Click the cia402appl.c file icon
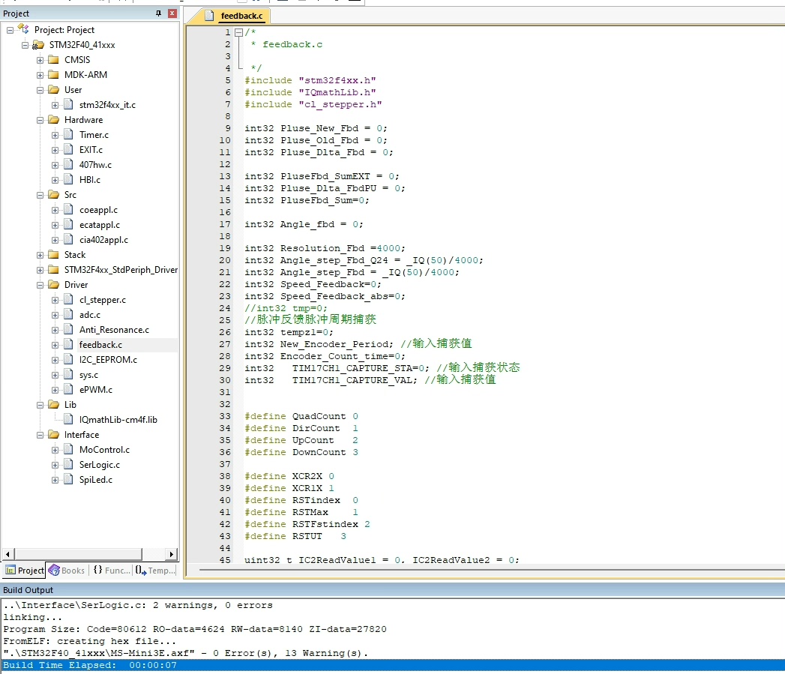 [68, 240]
